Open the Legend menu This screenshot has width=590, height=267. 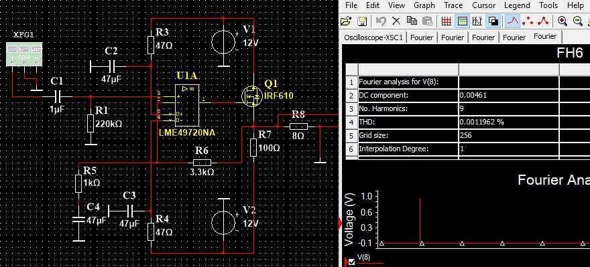point(517,5)
